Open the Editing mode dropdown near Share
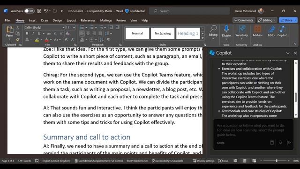300x169 pixels. click(x=267, y=20)
